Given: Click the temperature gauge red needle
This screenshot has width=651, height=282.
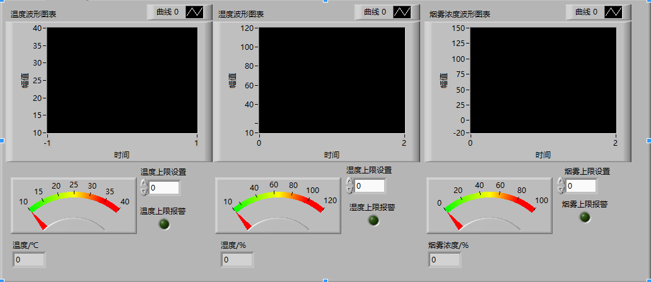Looking at the screenshot, I should 38,220.
